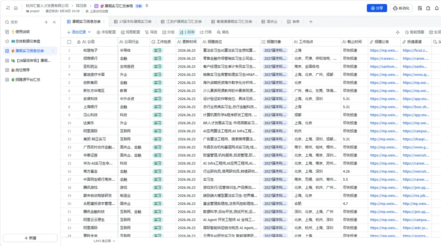This screenshot has width=441, height=246.
Task: Go to the home icon
Action: [x=15, y=8]
